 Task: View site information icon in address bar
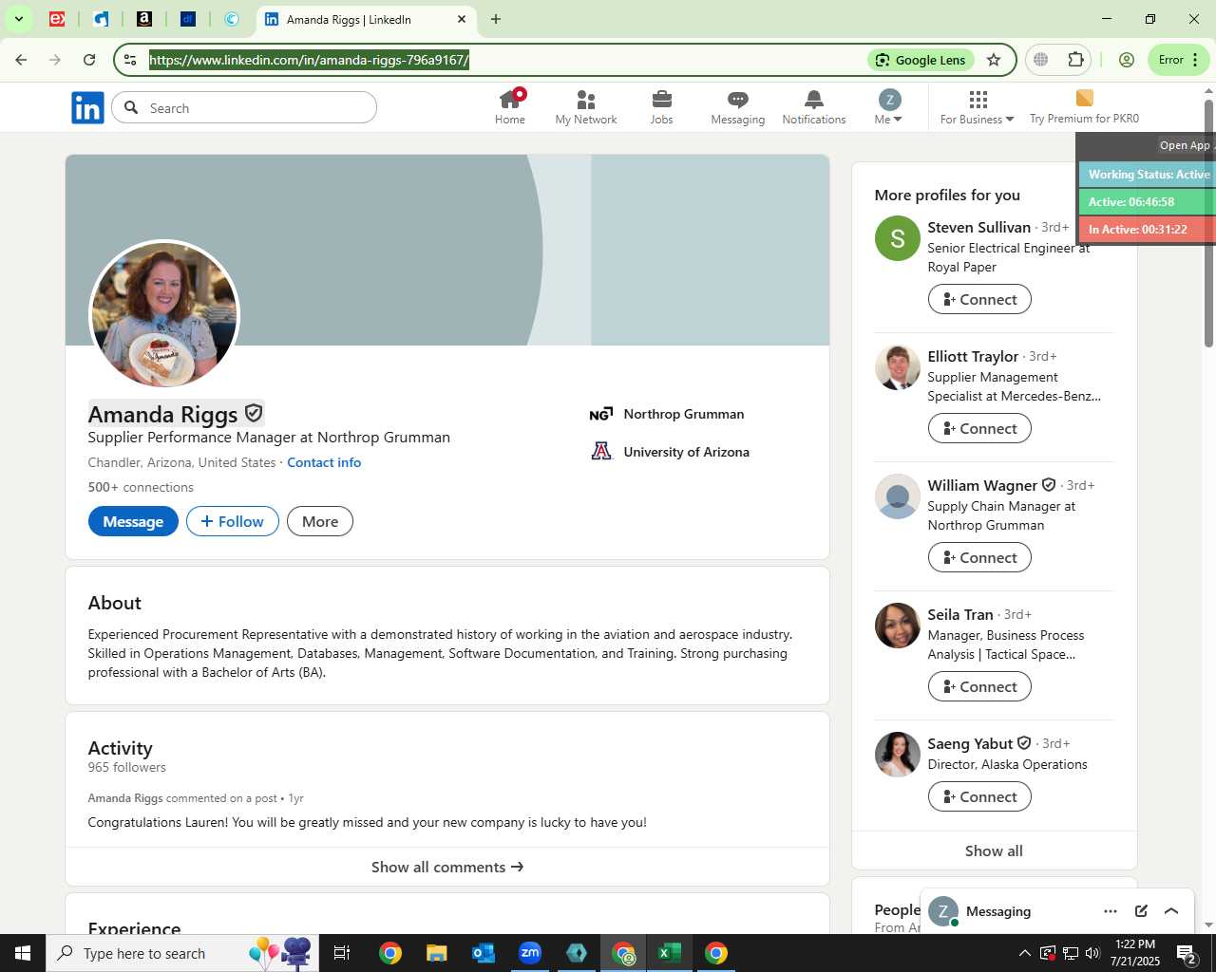(x=130, y=60)
